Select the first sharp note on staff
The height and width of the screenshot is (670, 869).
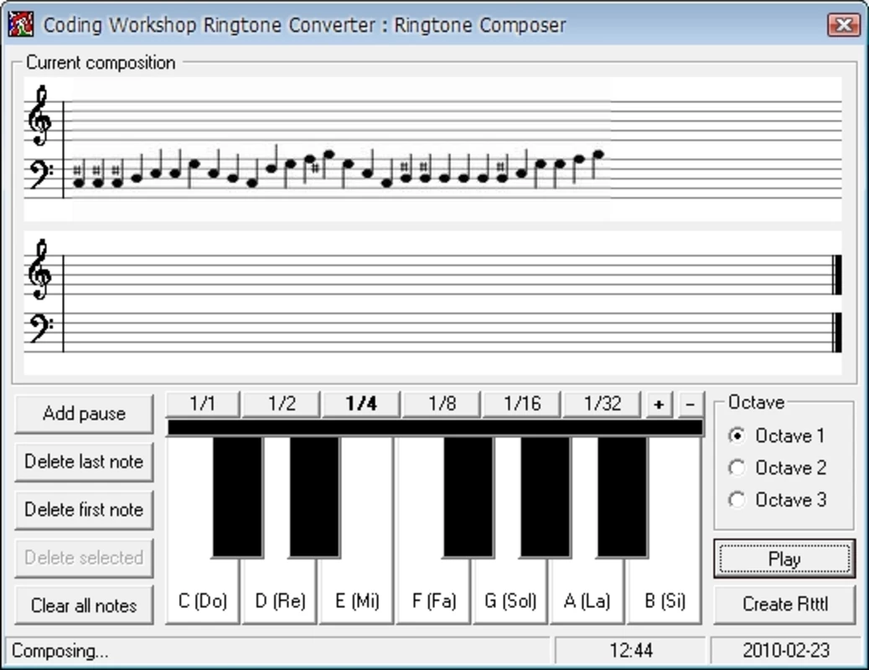[78, 178]
